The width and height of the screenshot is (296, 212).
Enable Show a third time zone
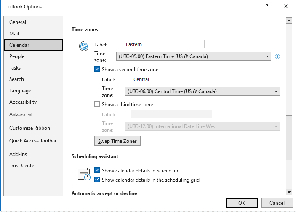click(97, 104)
